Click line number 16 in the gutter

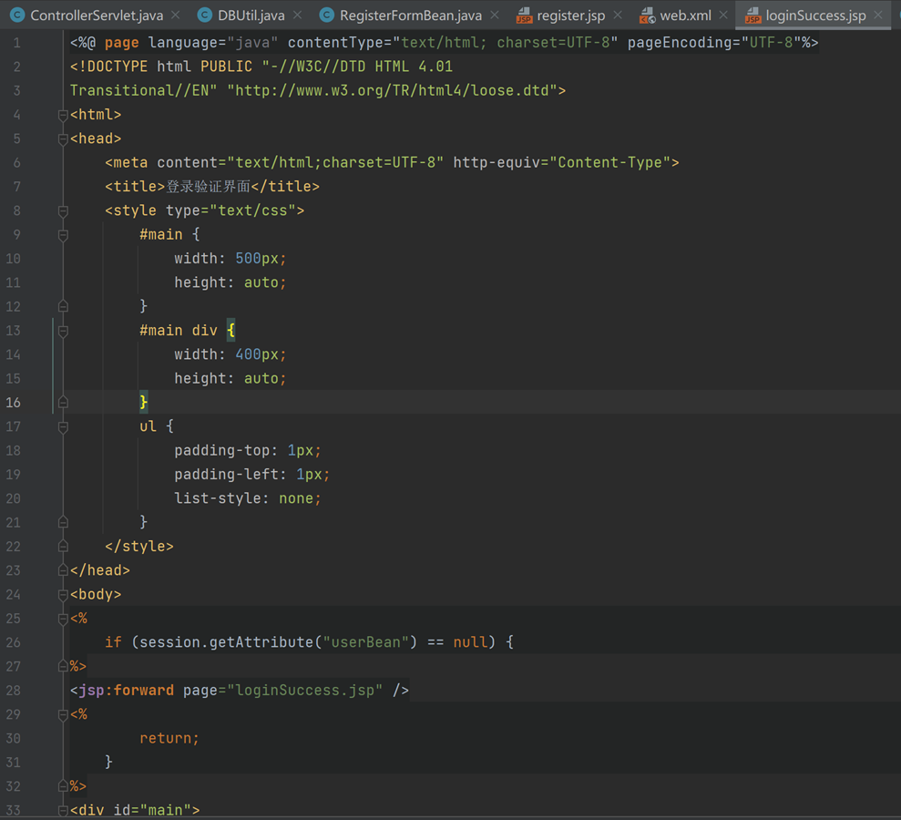point(14,402)
